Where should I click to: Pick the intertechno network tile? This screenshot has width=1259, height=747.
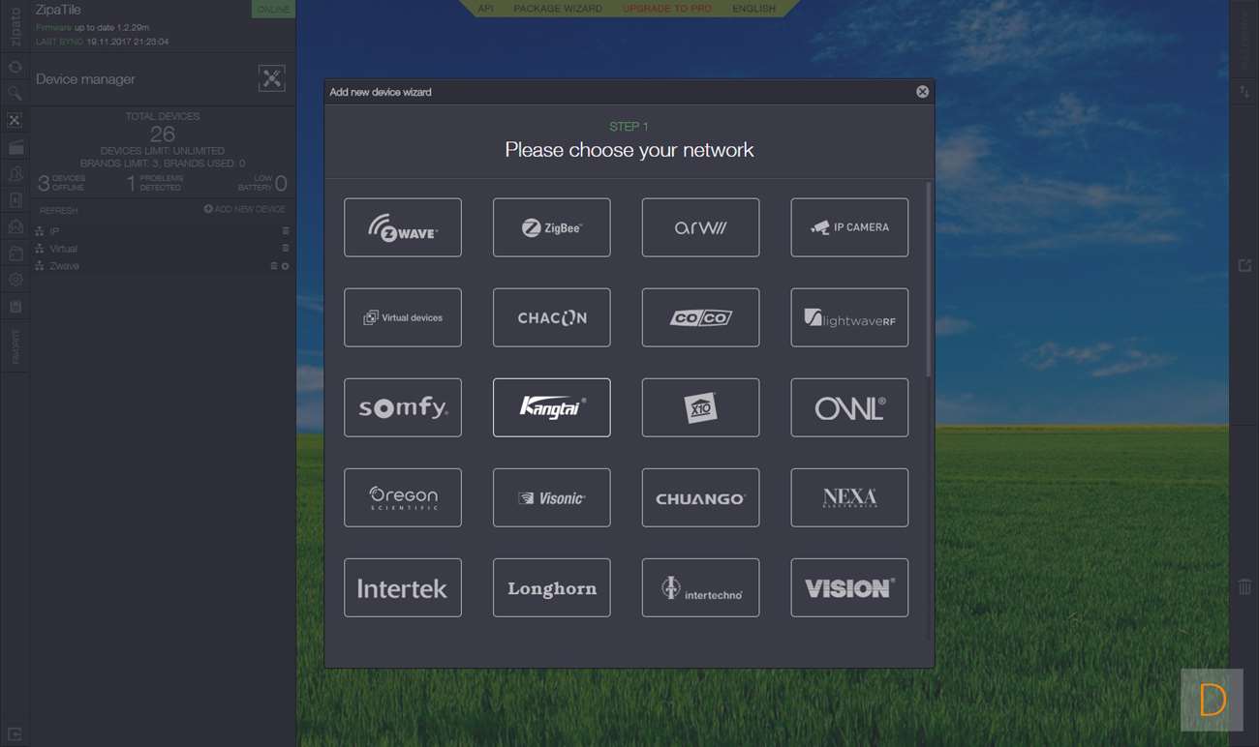(701, 587)
